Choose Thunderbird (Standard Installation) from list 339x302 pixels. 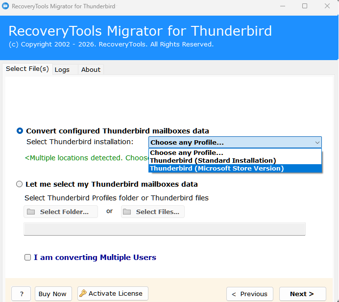pos(235,160)
